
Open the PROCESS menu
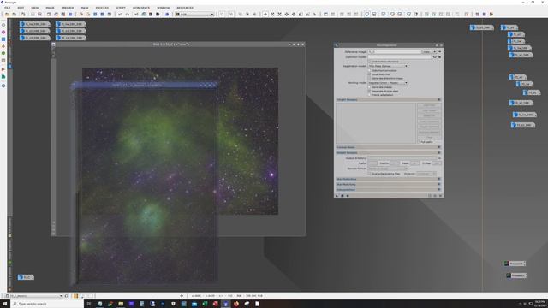[x=102, y=8]
